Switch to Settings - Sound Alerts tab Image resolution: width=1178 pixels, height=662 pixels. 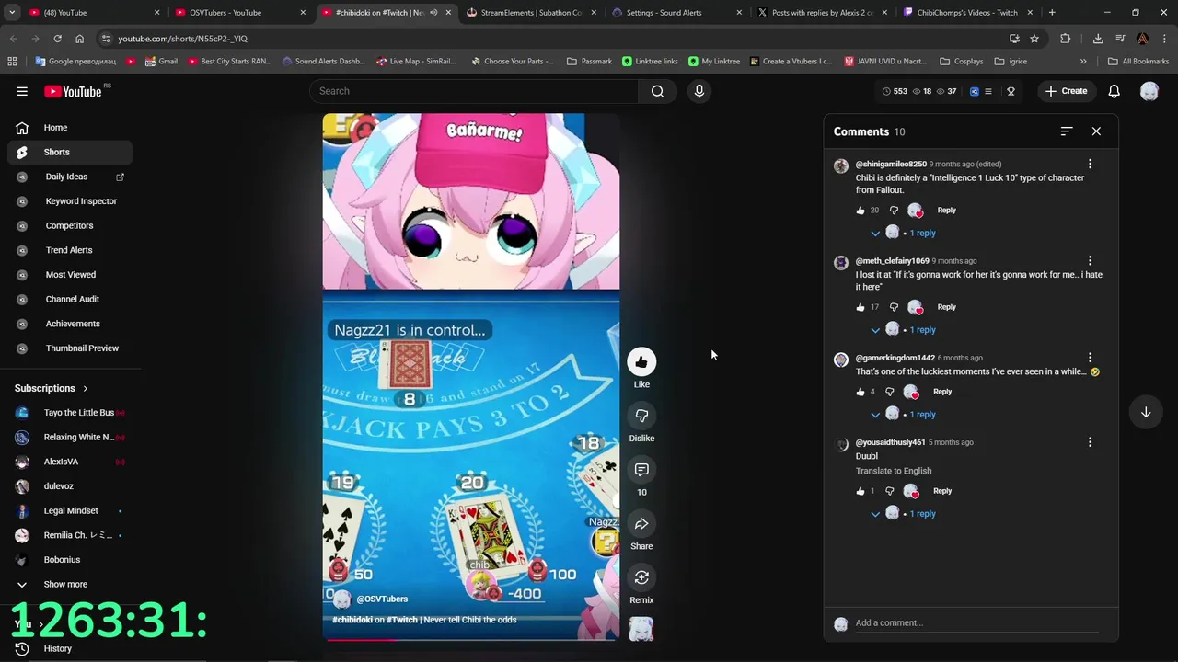click(x=676, y=13)
